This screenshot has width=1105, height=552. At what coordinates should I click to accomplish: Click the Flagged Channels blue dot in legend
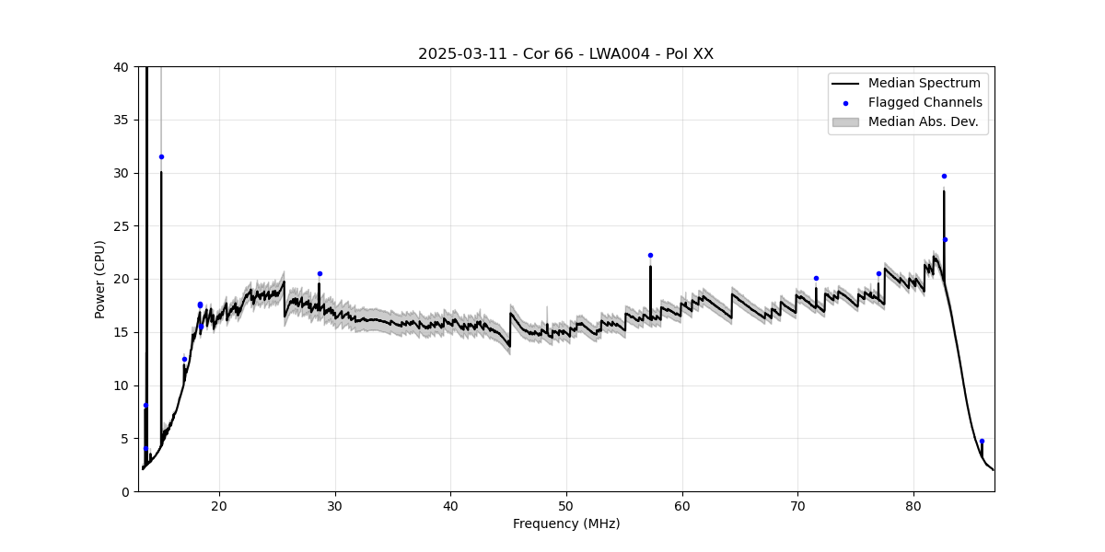(x=845, y=103)
